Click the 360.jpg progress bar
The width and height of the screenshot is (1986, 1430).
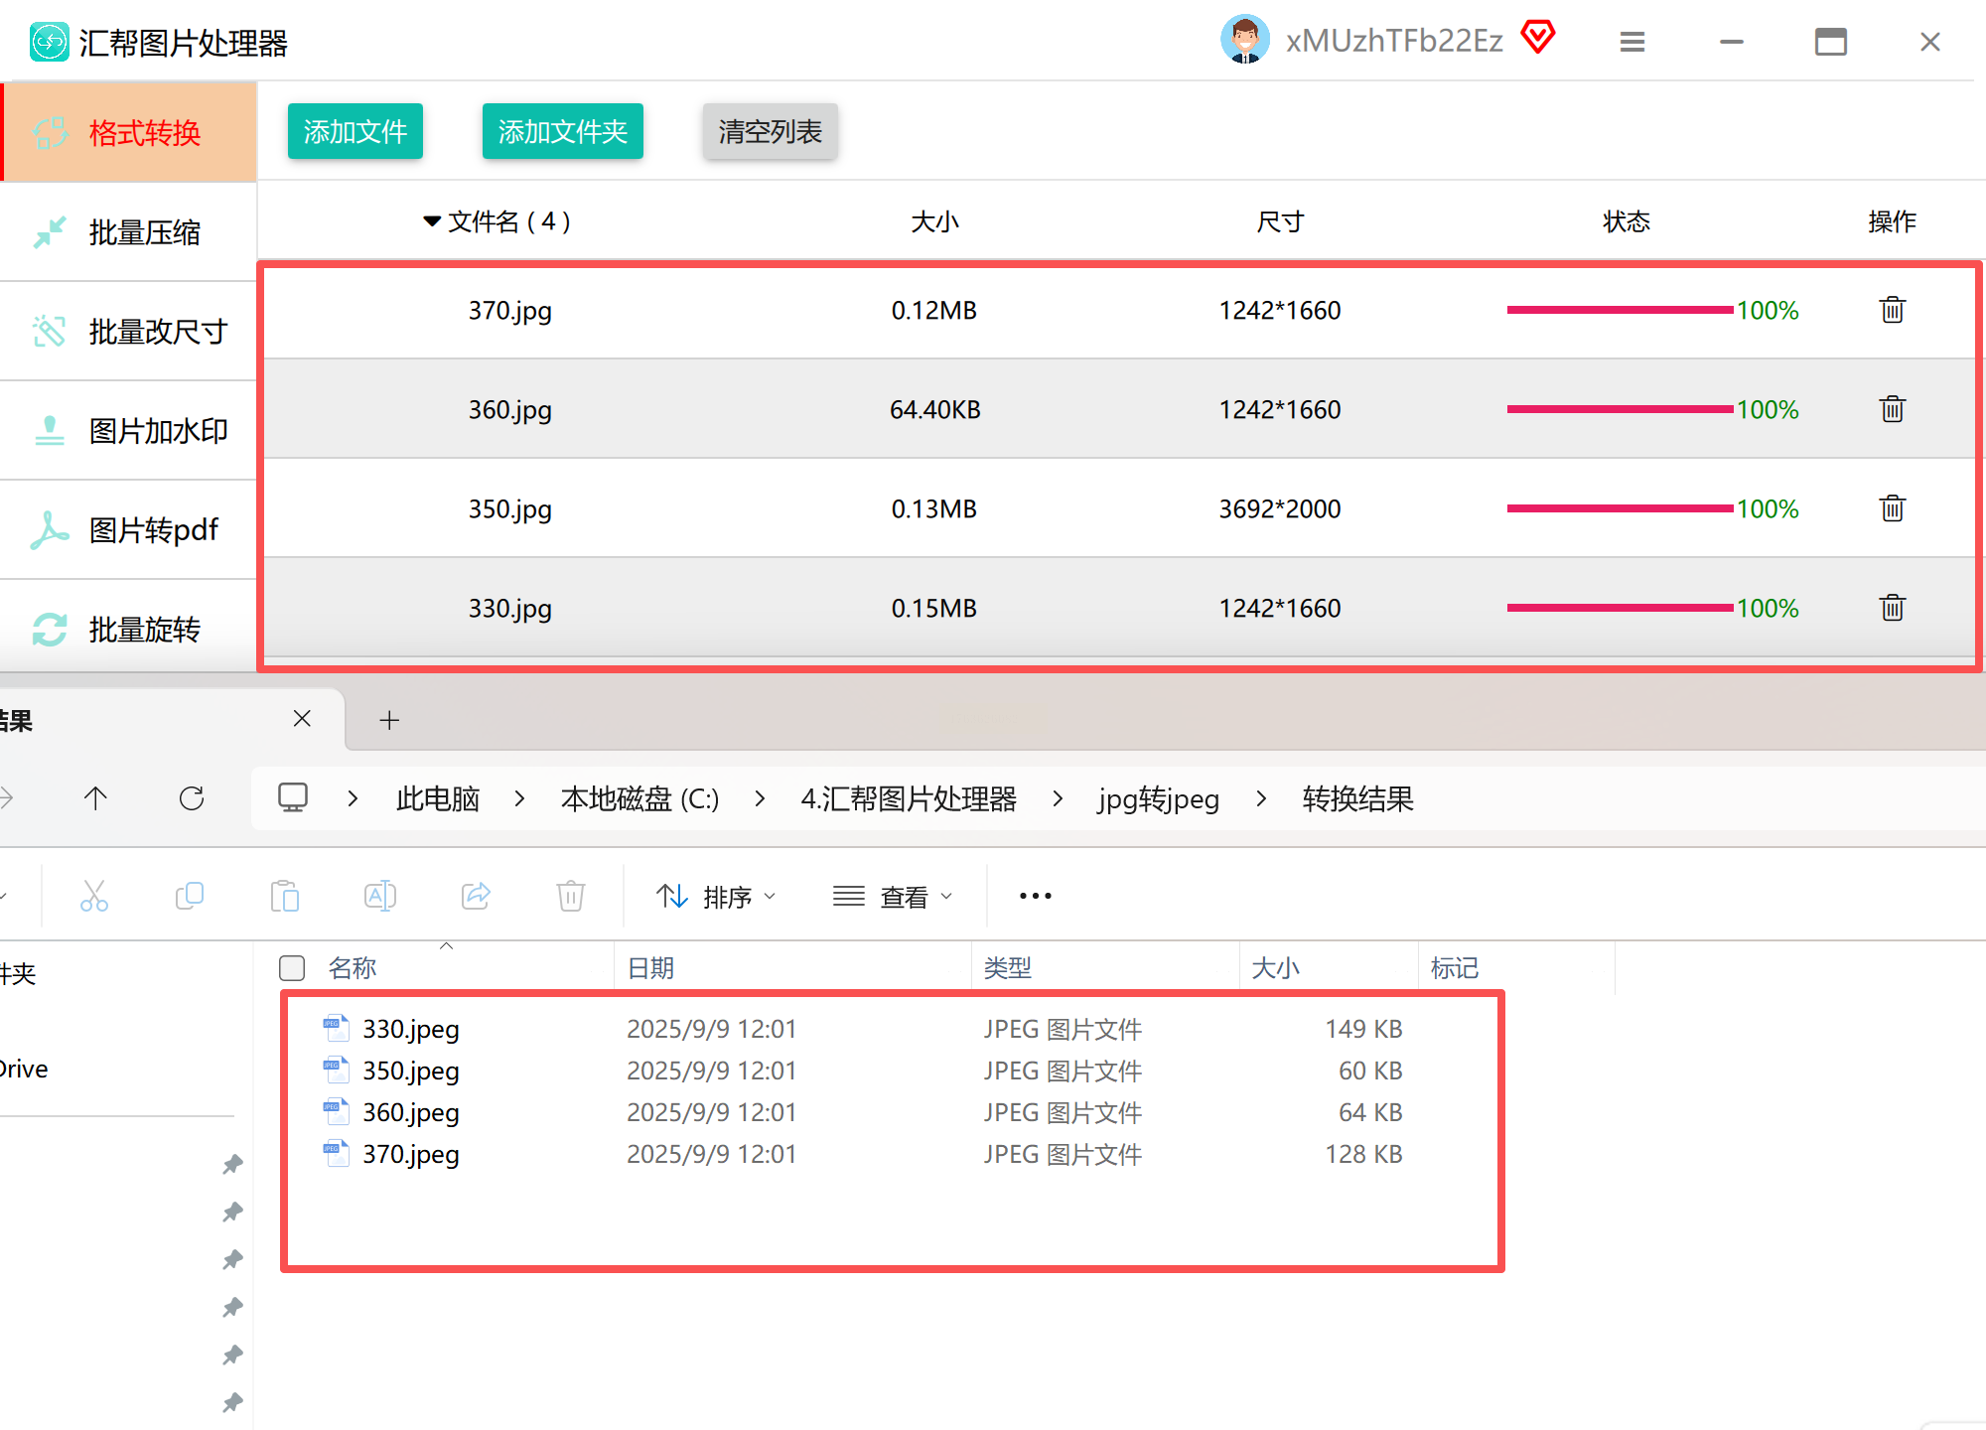tap(1619, 409)
